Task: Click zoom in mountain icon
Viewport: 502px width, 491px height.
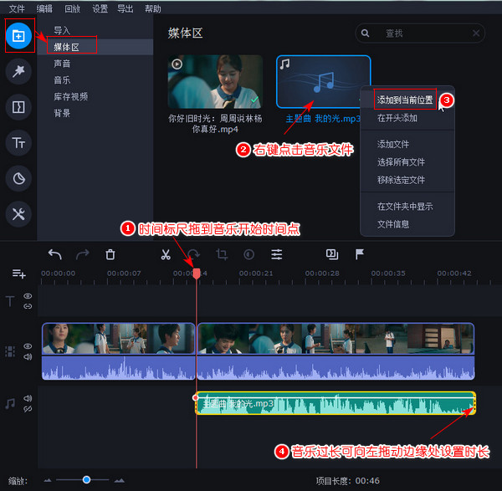Action: coord(120,480)
